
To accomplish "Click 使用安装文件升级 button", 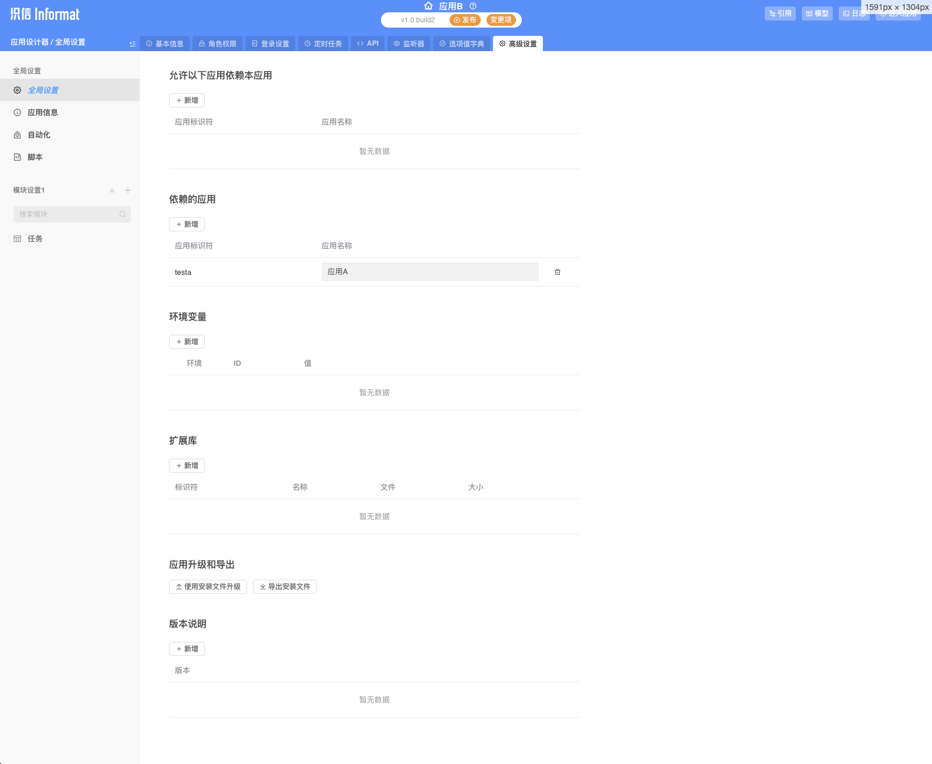I will click(x=208, y=587).
